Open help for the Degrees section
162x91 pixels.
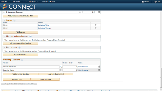point(14,20)
